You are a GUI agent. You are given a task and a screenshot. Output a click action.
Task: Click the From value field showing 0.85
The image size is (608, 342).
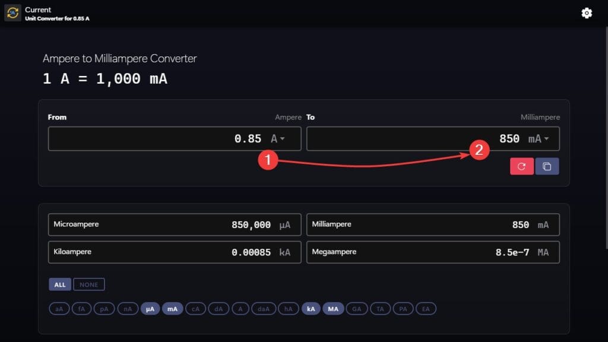pyautogui.click(x=175, y=139)
